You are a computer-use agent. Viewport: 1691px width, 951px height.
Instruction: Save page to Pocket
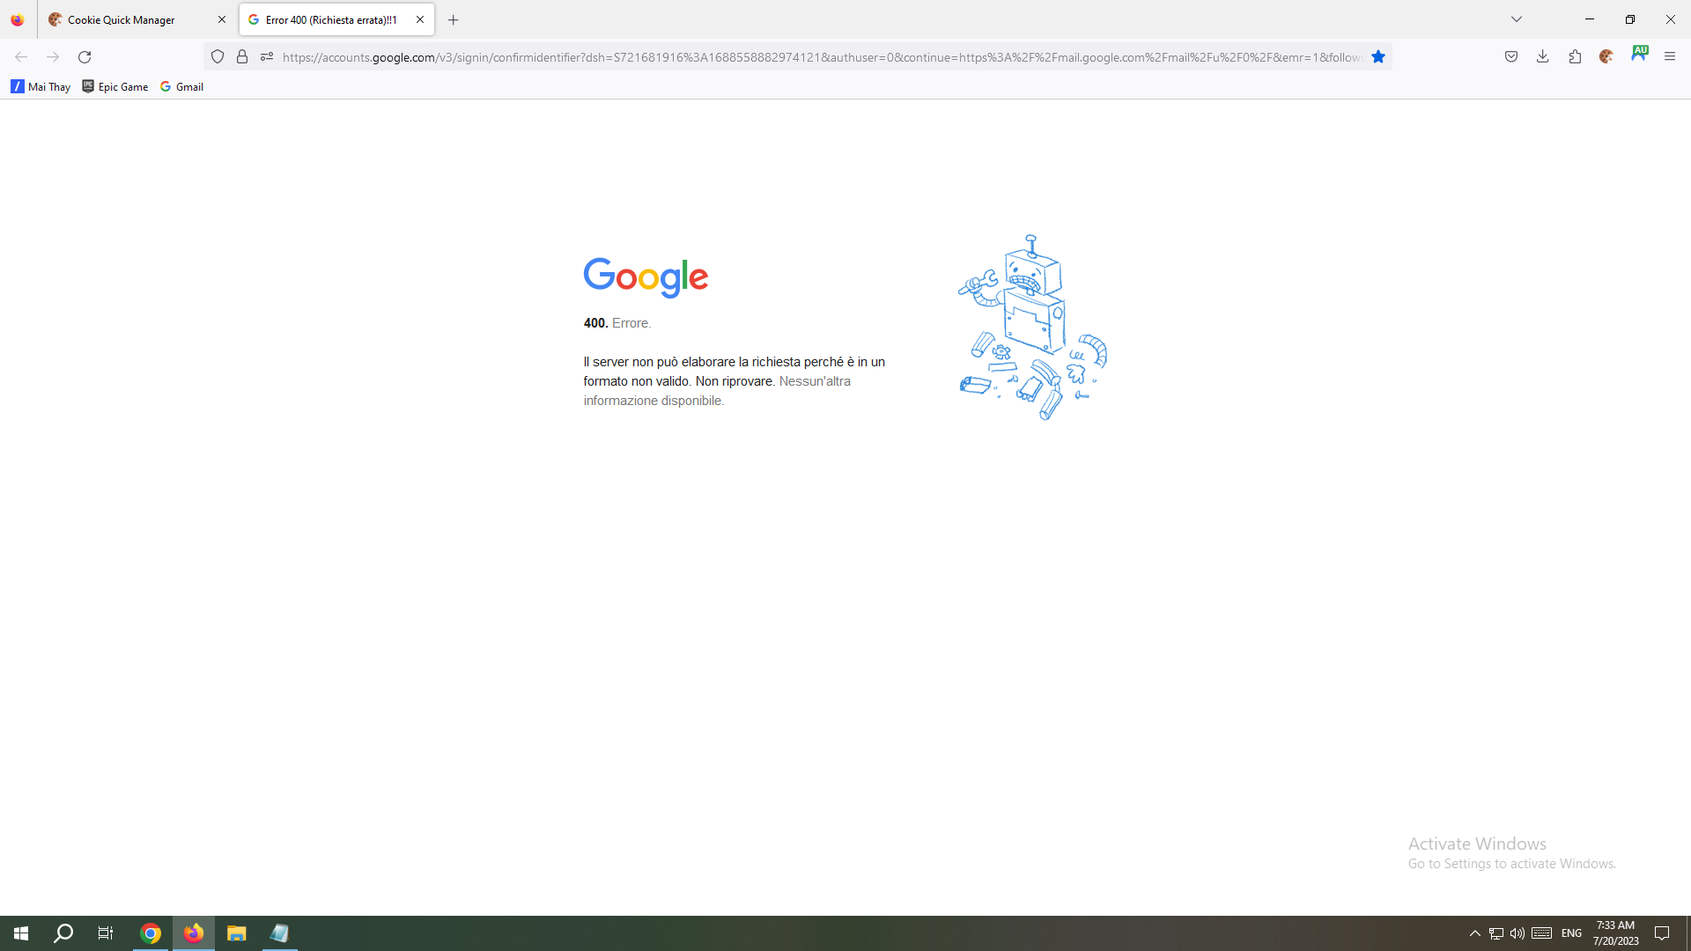tap(1511, 57)
